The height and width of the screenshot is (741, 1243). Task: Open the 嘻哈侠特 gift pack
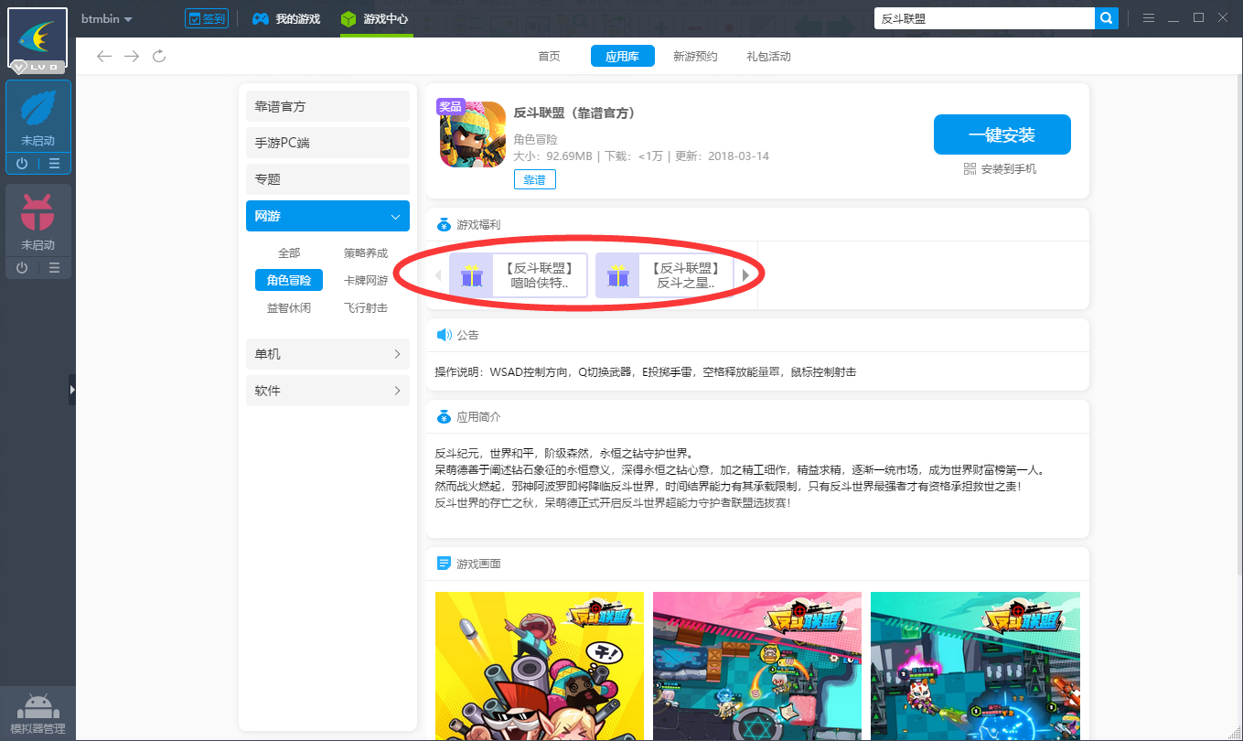[519, 275]
